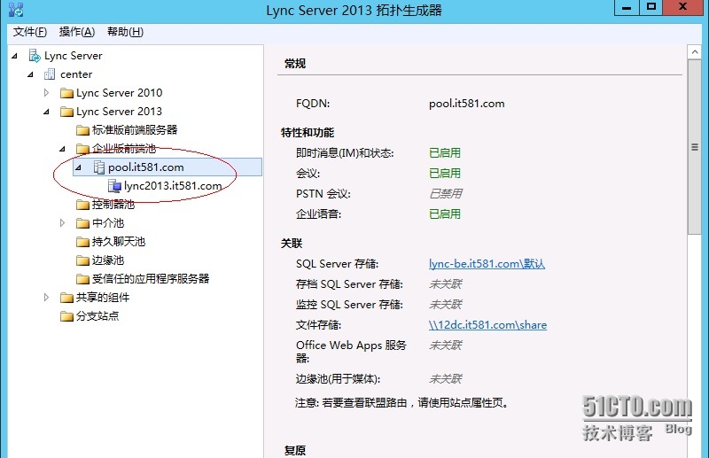Viewport: 709px width, 458px height.
Task: Click the 即时消息(IM)和状态 已启用 value
Action: point(445,153)
